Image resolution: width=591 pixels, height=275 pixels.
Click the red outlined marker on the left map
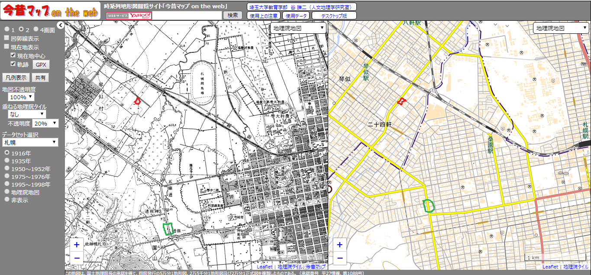138,101
